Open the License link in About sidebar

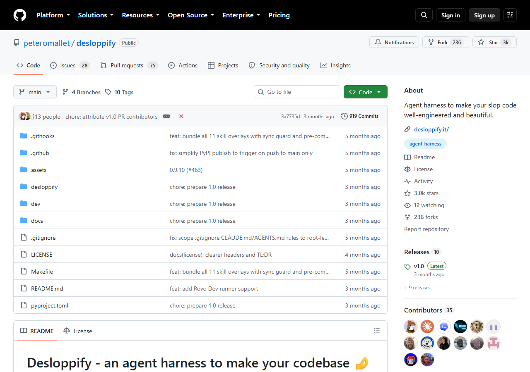coord(419,169)
